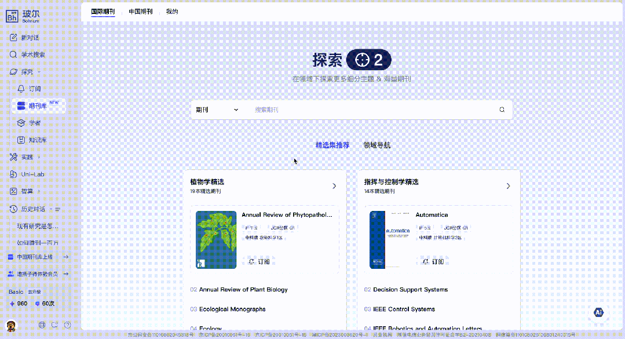Open 学术搜索 from the sidebar
Viewport: 625px width, 339px height.
tap(33, 54)
